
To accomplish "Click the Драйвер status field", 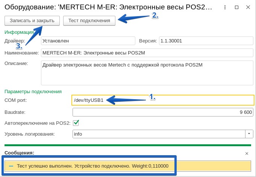I will pyautogui.click(x=88, y=41).
